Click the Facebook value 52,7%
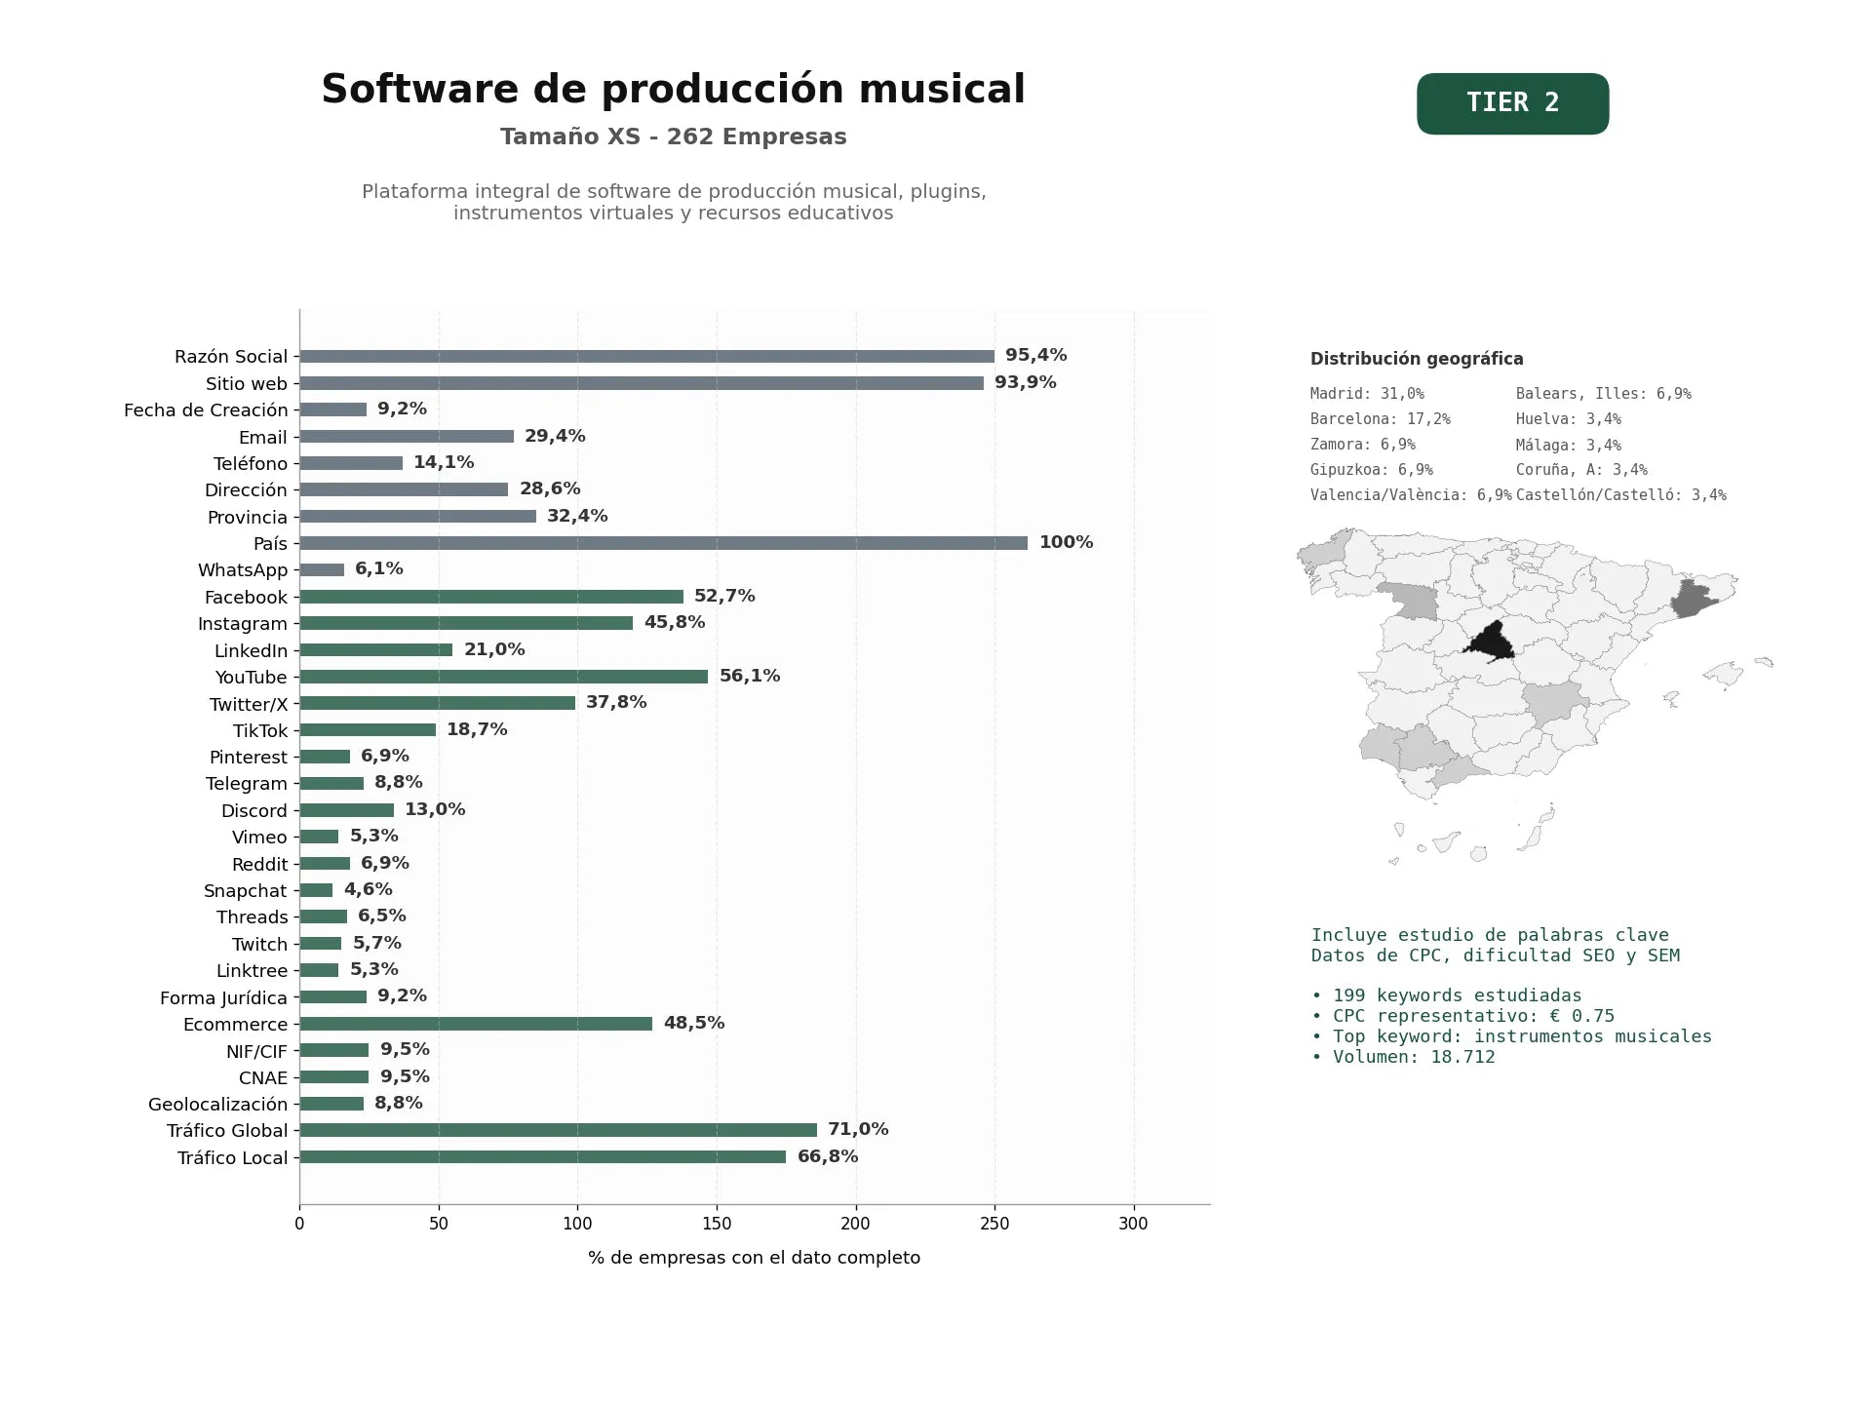1872x1404 pixels. click(724, 596)
